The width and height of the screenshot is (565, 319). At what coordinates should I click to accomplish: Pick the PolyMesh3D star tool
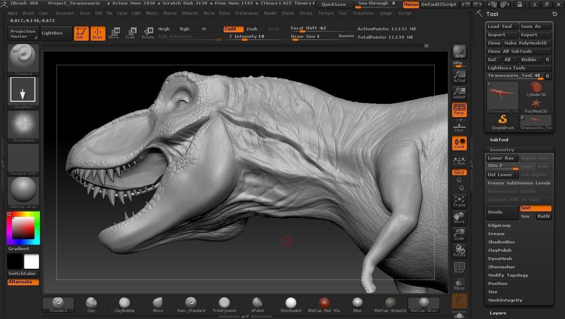click(536, 106)
